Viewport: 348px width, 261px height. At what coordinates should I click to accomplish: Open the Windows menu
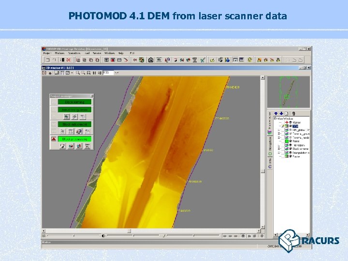pyautogui.click(x=110, y=53)
